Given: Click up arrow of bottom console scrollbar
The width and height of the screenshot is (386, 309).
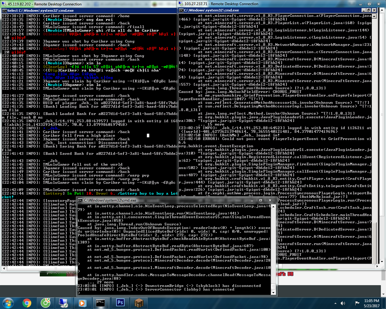Looking at the screenshot, I should (273, 206).
